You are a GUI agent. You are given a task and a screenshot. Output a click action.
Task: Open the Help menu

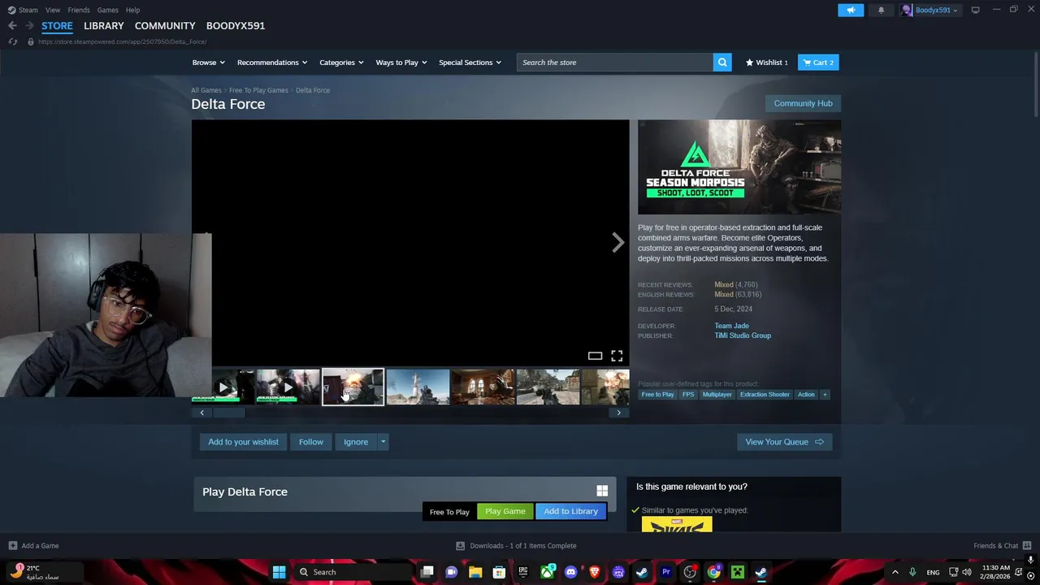(132, 10)
